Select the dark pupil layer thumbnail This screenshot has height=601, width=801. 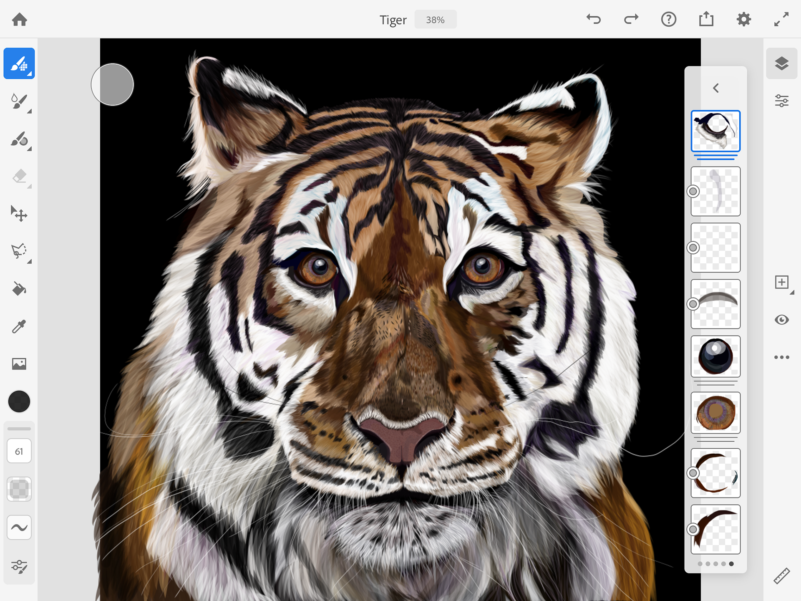point(715,356)
